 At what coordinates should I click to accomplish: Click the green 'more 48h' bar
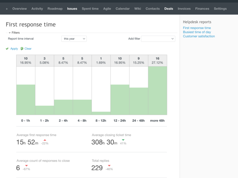pos(157,91)
